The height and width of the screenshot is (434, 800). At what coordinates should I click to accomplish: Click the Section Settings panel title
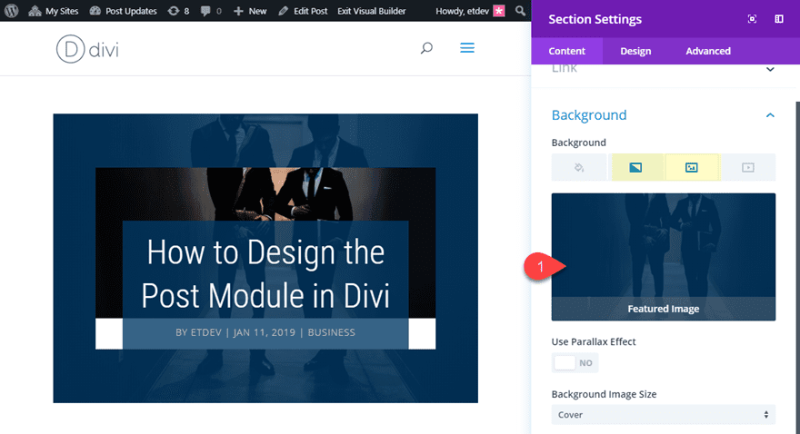tap(595, 19)
